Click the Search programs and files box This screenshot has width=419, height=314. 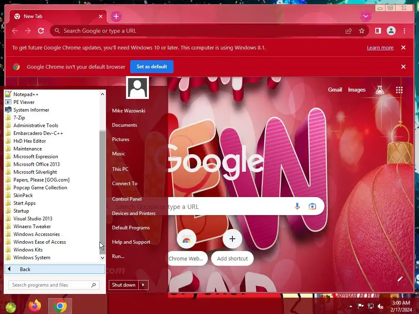point(54,285)
